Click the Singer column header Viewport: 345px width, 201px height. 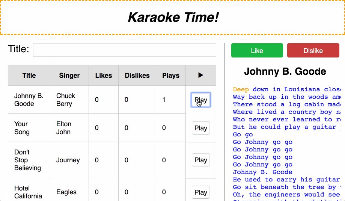[x=69, y=75]
